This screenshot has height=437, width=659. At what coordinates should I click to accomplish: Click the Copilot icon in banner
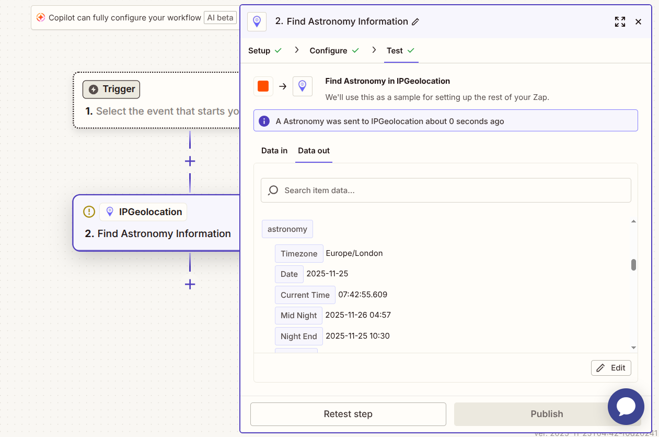(41, 18)
